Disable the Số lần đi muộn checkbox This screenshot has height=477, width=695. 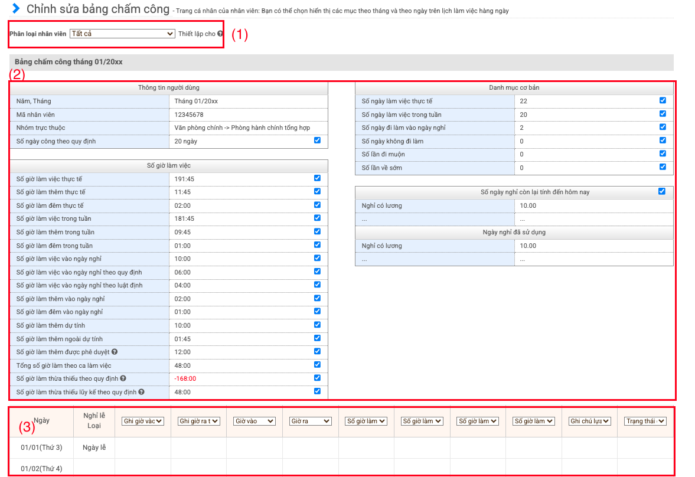click(663, 153)
